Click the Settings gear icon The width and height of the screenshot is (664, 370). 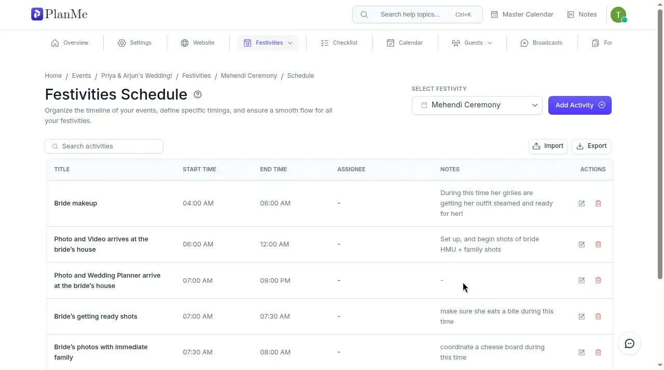pos(122,43)
